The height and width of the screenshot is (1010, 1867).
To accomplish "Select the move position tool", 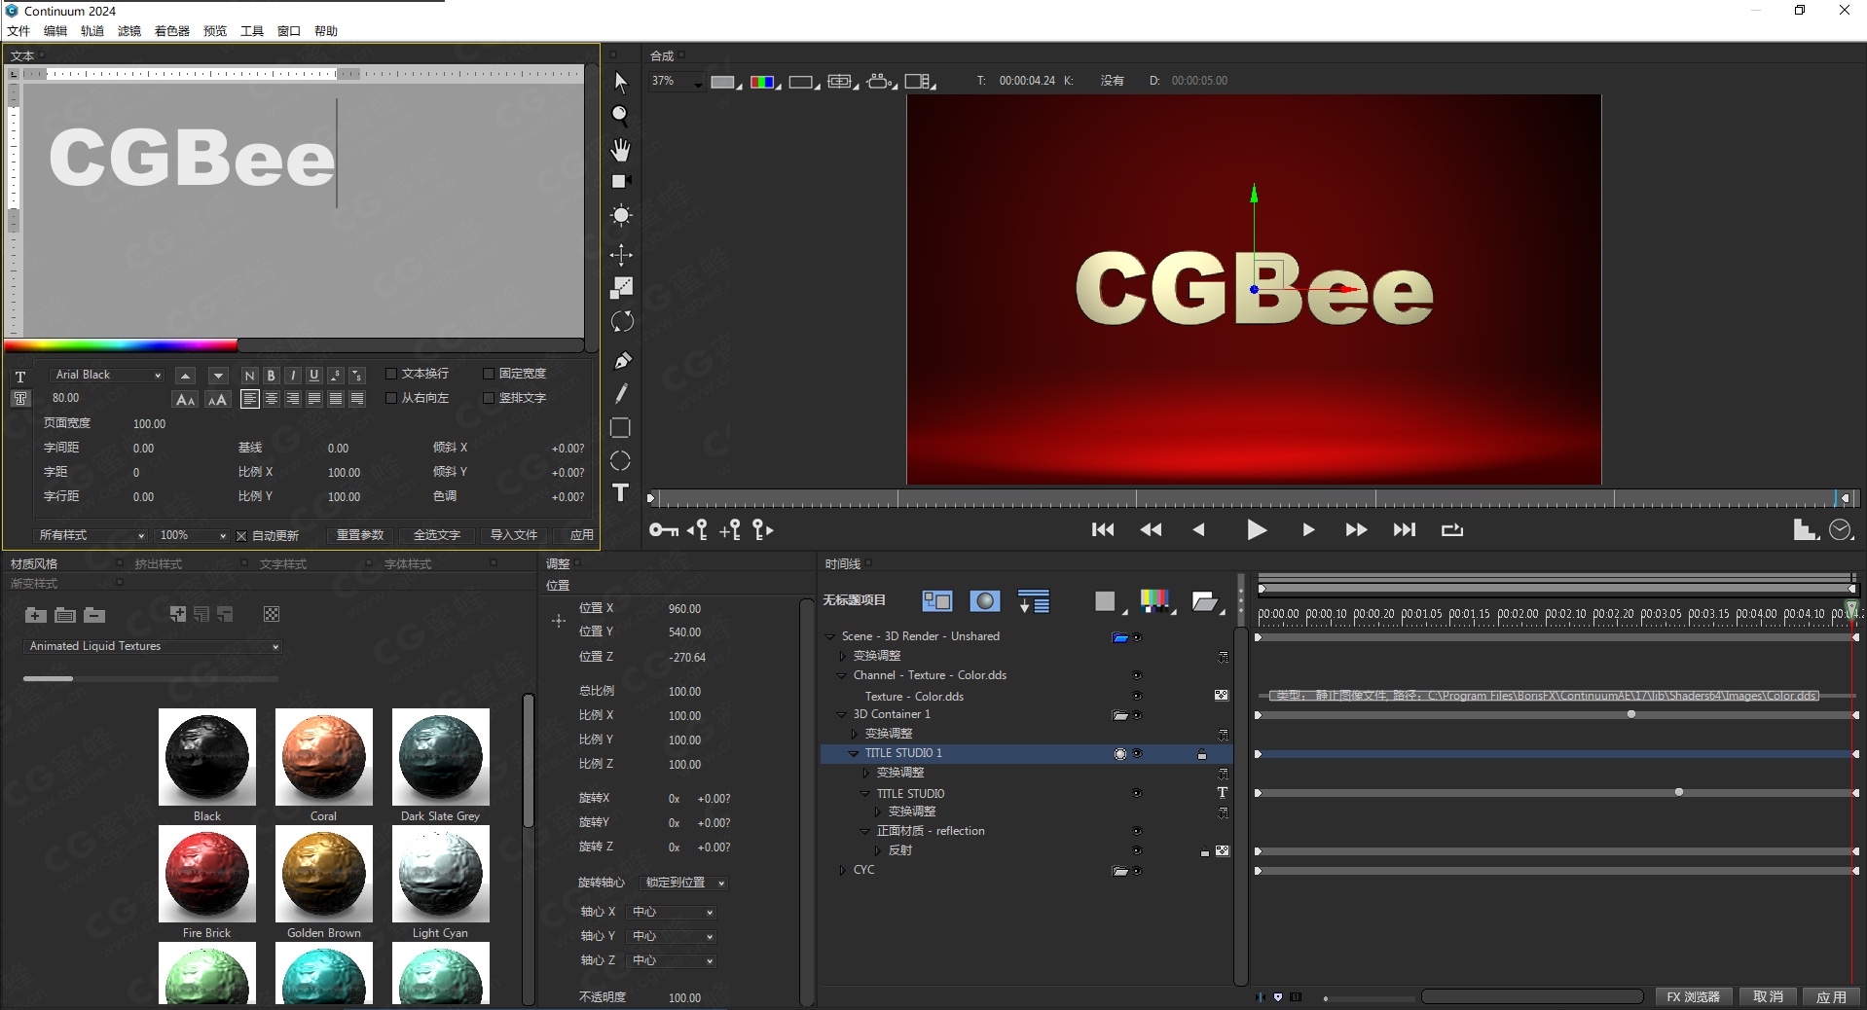I will [x=621, y=255].
